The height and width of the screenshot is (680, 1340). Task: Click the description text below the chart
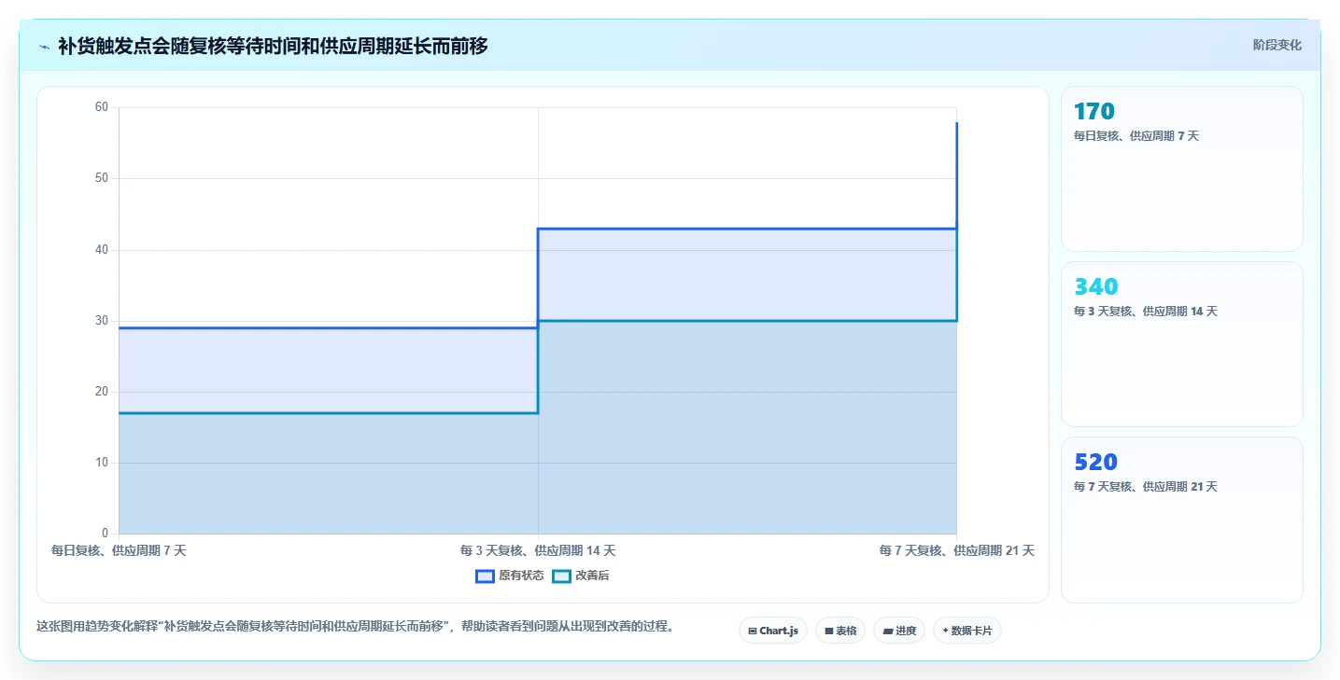click(x=355, y=626)
